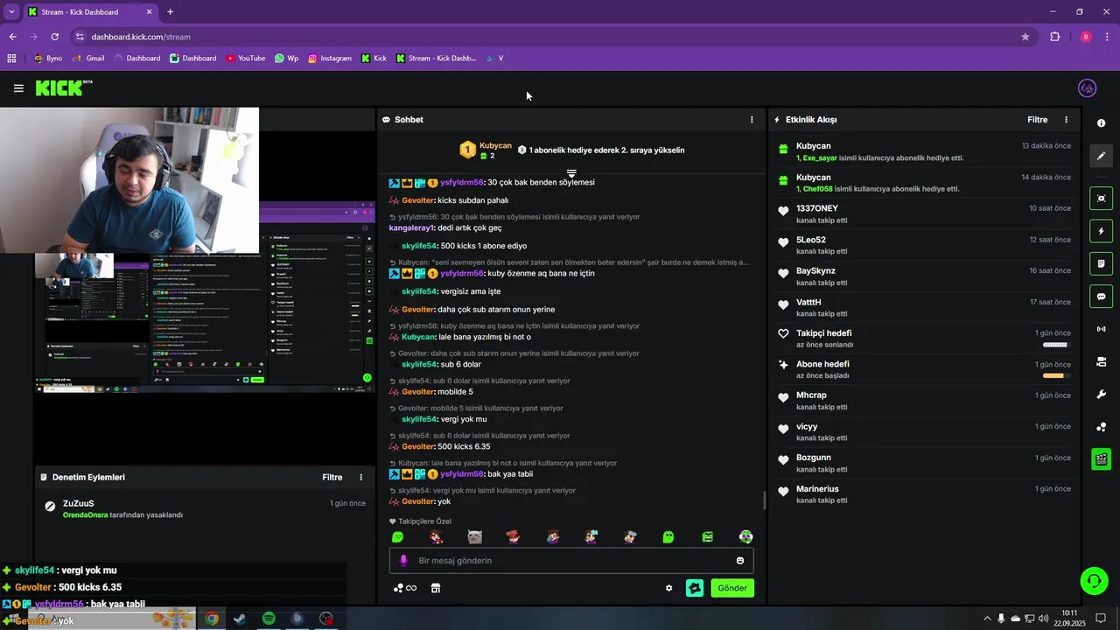This screenshot has width=1120, height=630.
Task: Select the 1337ONEY follow activity row
Action: 925,213
